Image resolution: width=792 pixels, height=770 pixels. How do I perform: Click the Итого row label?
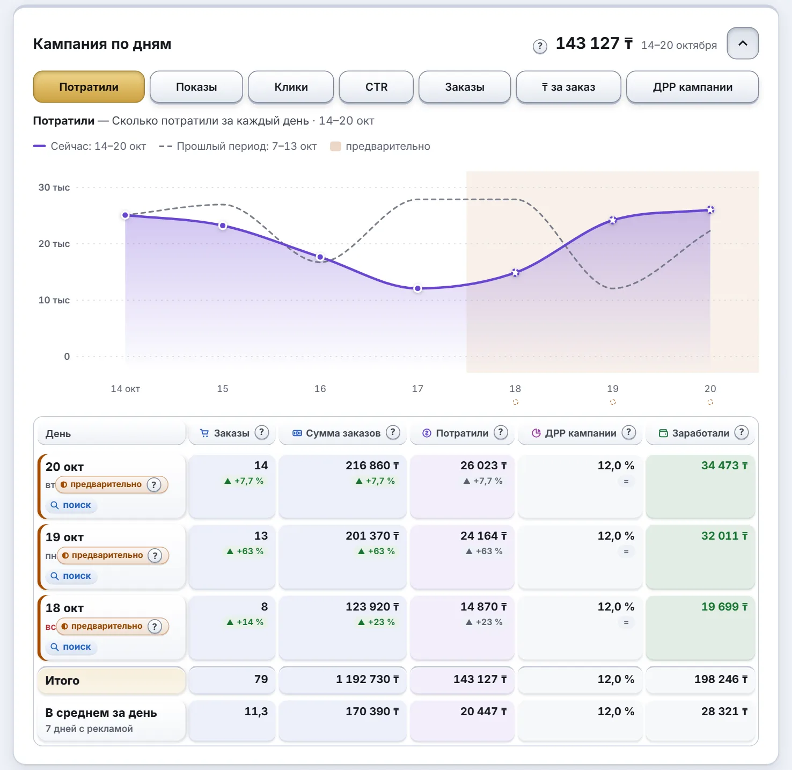click(62, 681)
